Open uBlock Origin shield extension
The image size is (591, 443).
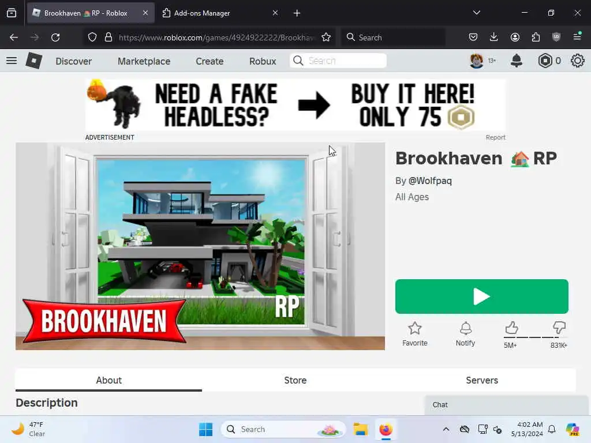556,37
